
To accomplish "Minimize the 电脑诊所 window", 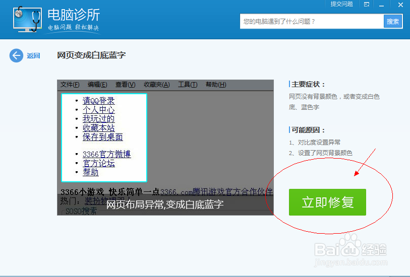I will tap(381, 5).
